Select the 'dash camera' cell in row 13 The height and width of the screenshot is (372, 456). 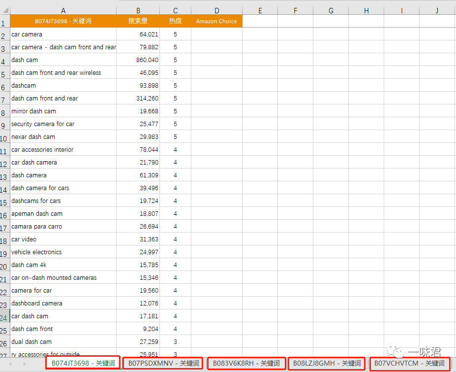(63, 175)
